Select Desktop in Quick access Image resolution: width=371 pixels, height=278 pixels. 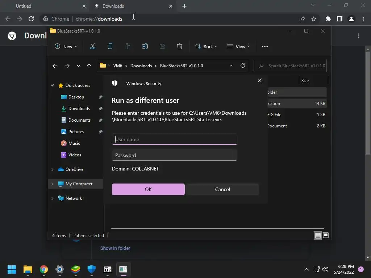point(76,97)
